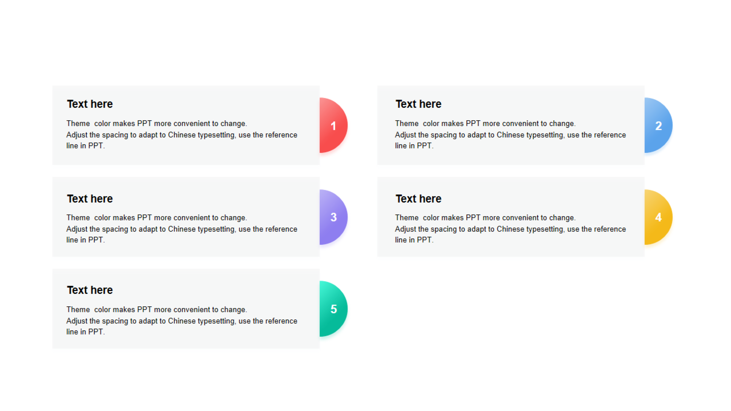The height and width of the screenshot is (411, 731).
Task: Select body paragraph text in card 4
Action: 510,229
